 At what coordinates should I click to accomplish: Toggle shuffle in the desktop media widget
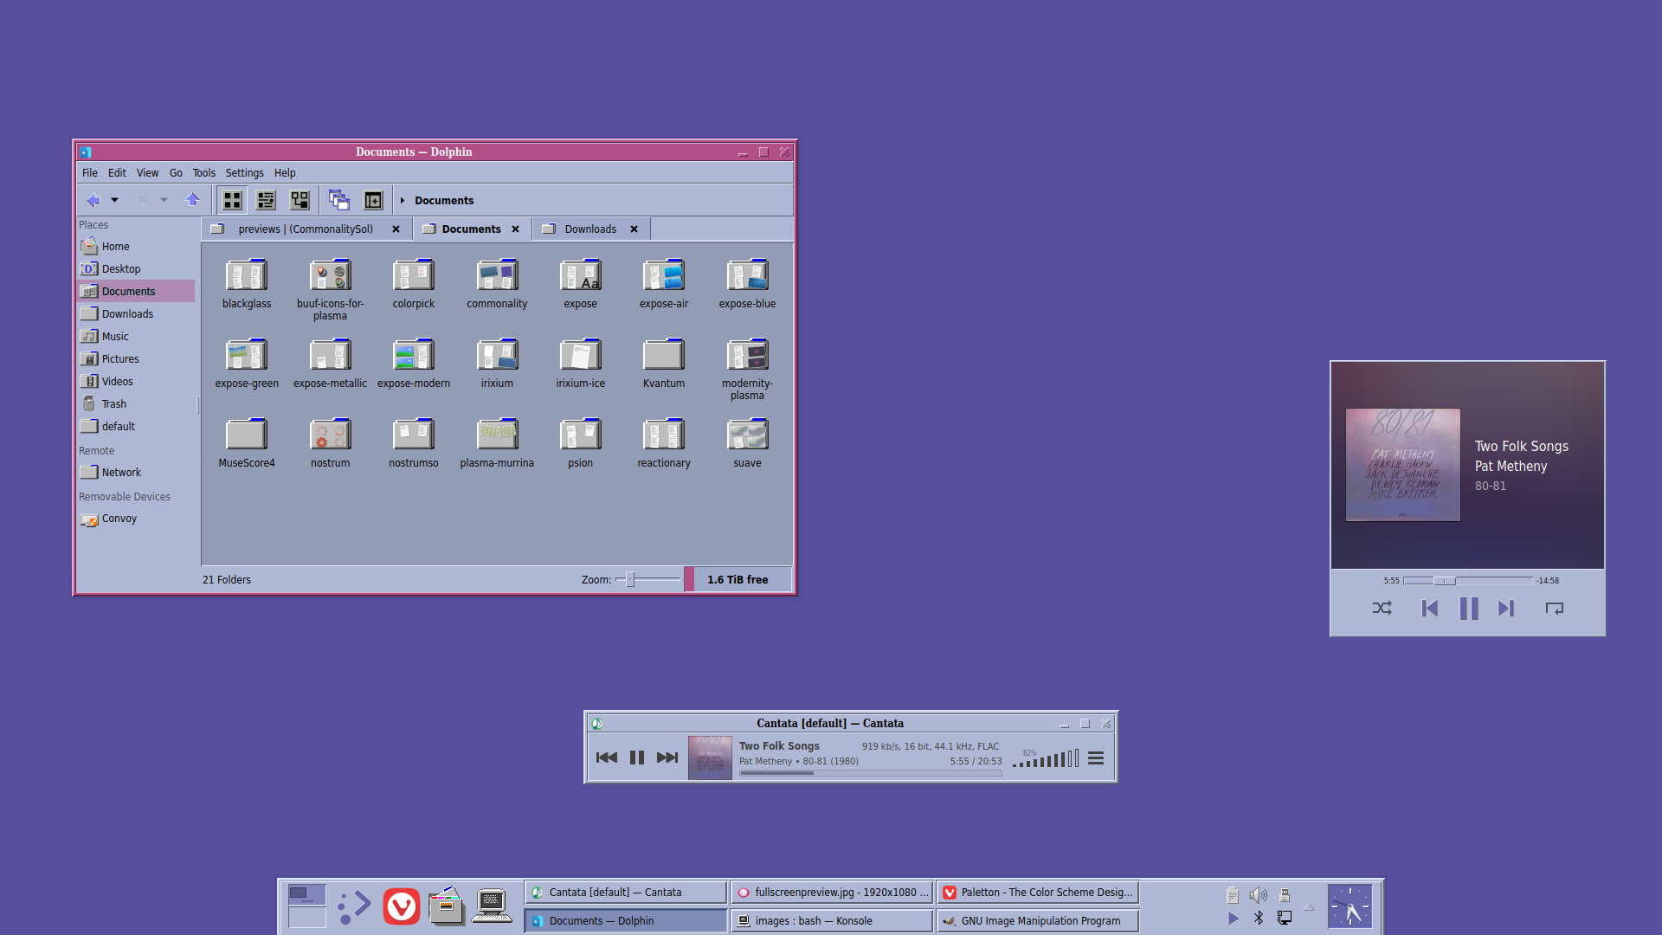(1382, 608)
